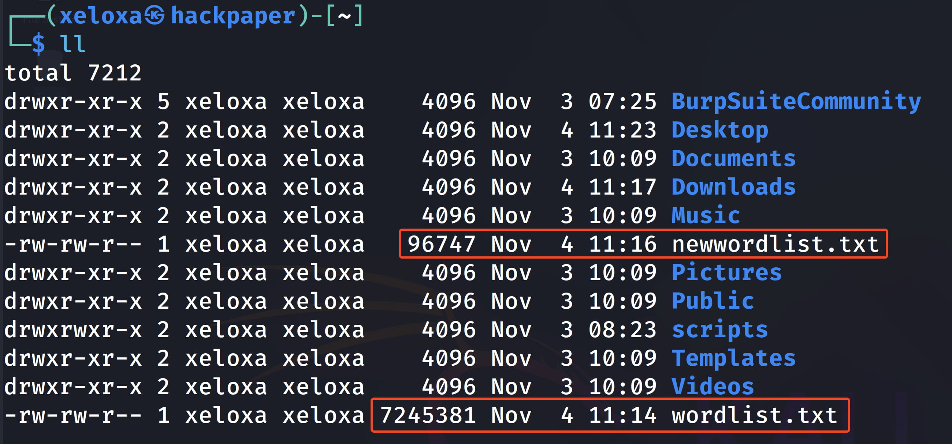Click the Templates directory name
The image size is (952, 444).
(x=733, y=358)
